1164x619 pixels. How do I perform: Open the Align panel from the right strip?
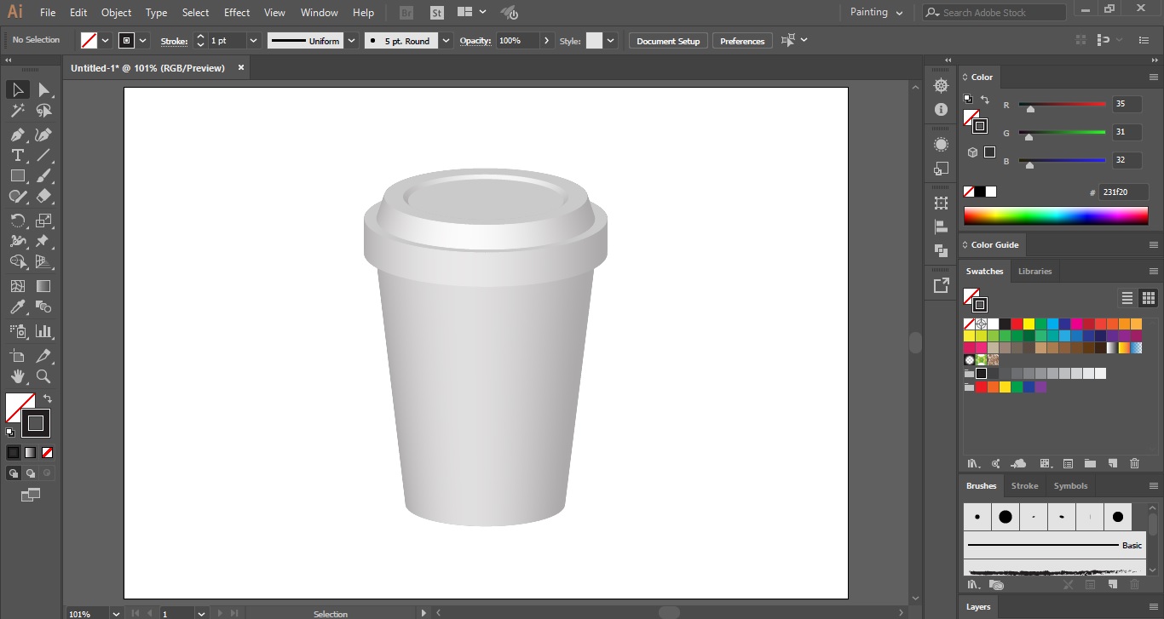pos(941,226)
